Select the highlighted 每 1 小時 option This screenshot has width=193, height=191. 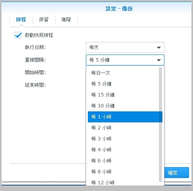(x=125, y=117)
